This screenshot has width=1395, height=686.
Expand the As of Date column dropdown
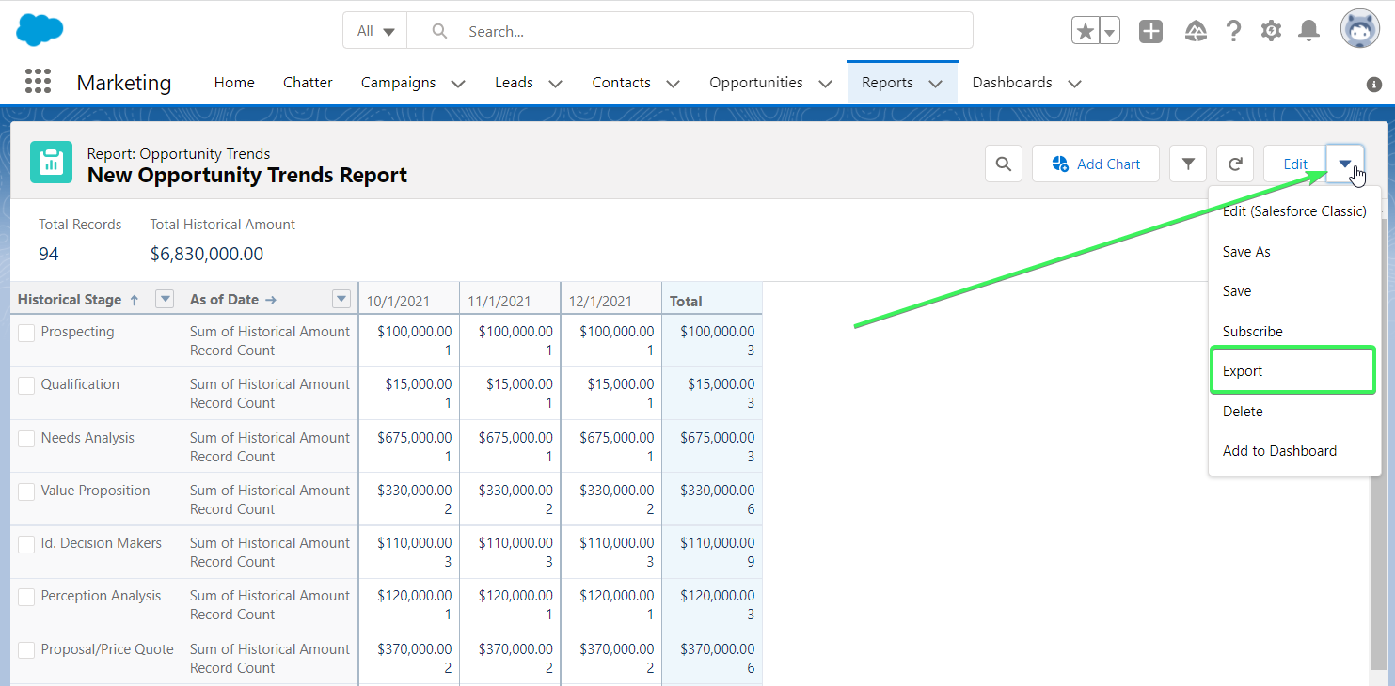[x=341, y=299]
